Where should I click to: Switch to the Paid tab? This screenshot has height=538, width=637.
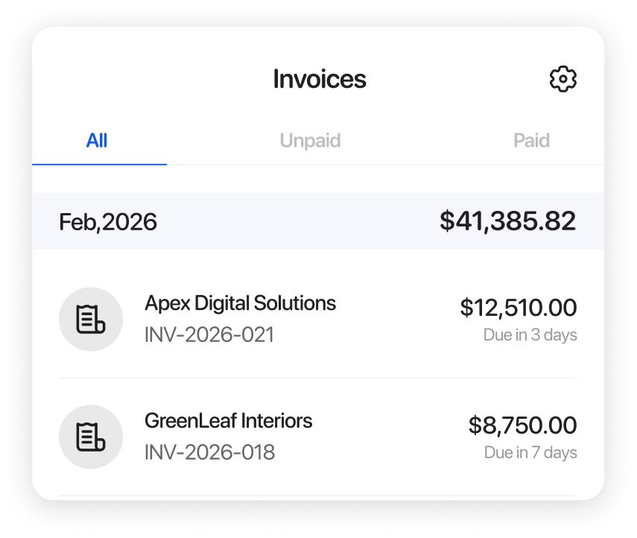531,141
